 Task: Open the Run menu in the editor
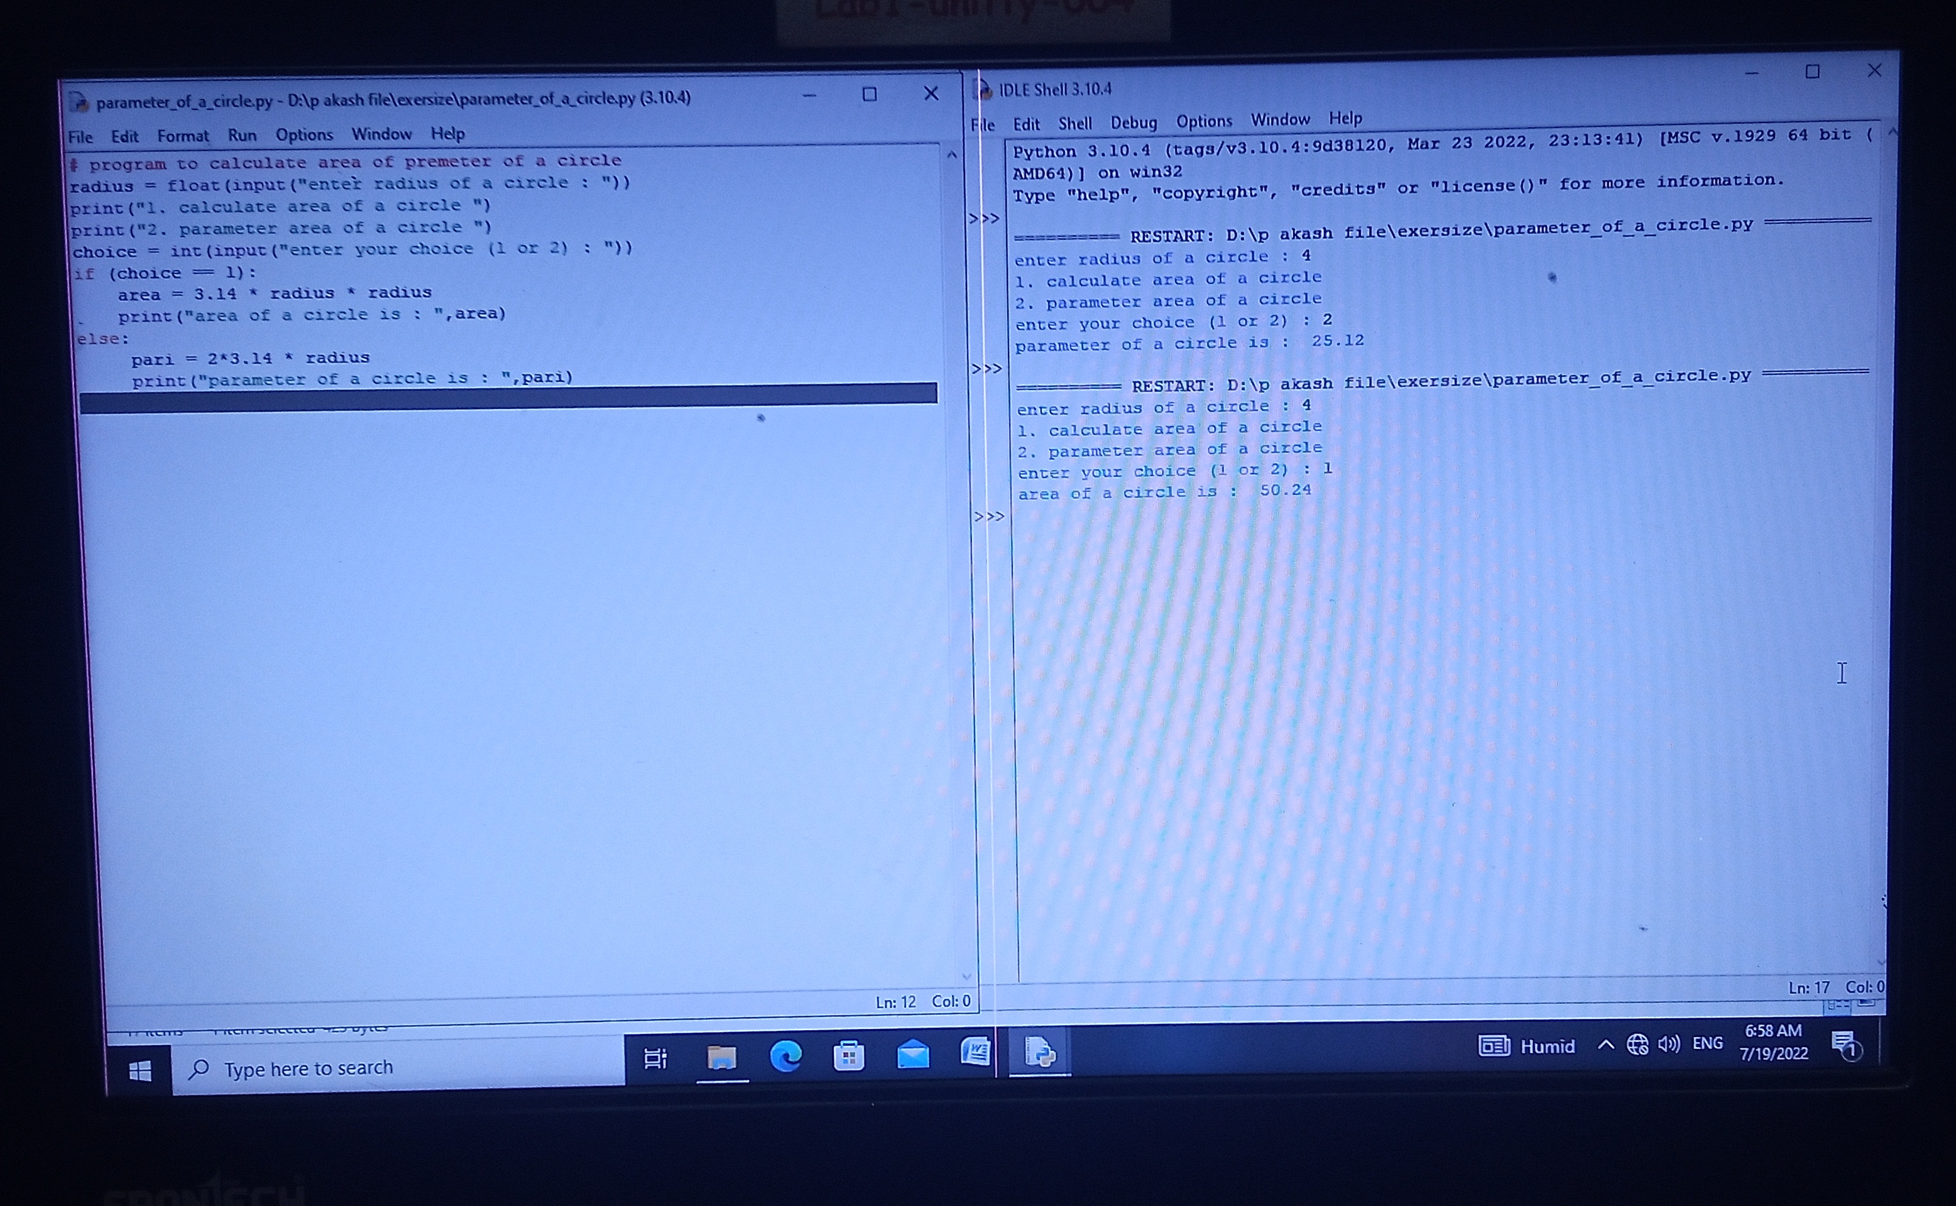pos(242,136)
